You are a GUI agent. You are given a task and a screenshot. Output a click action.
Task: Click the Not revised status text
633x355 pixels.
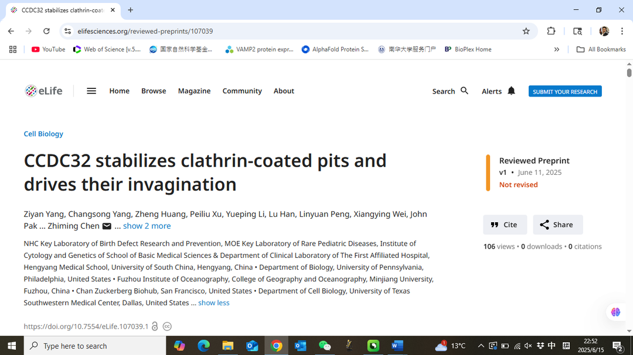pyautogui.click(x=518, y=185)
